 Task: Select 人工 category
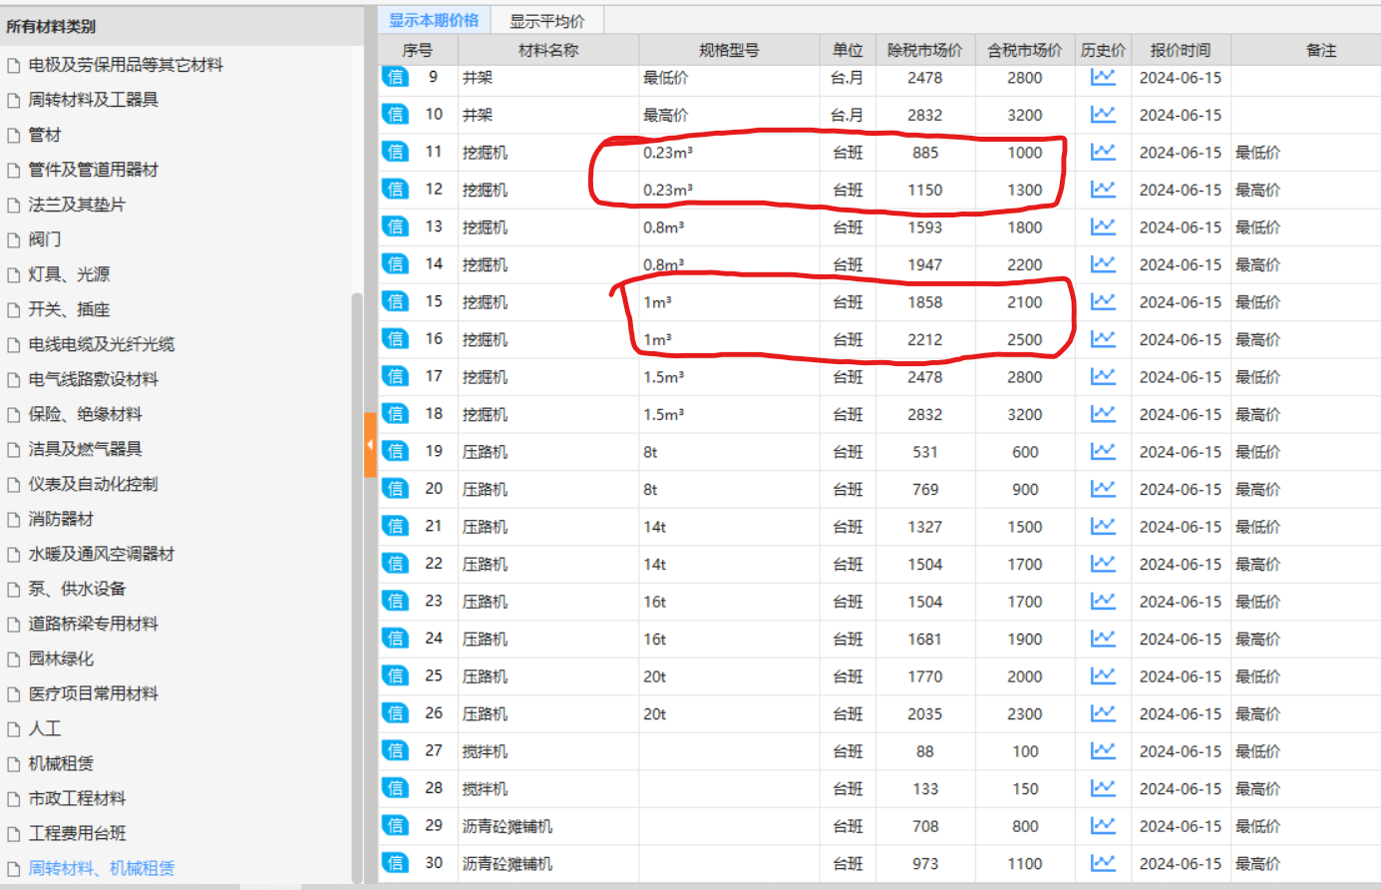click(x=45, y=728)
